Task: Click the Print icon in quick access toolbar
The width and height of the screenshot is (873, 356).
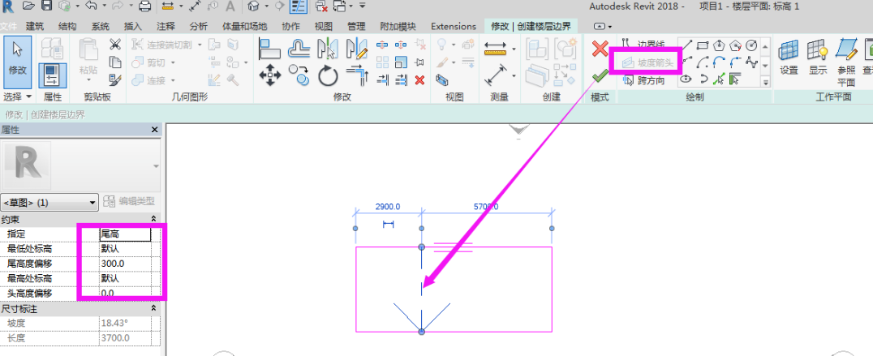Action: (x=144, y=6)
